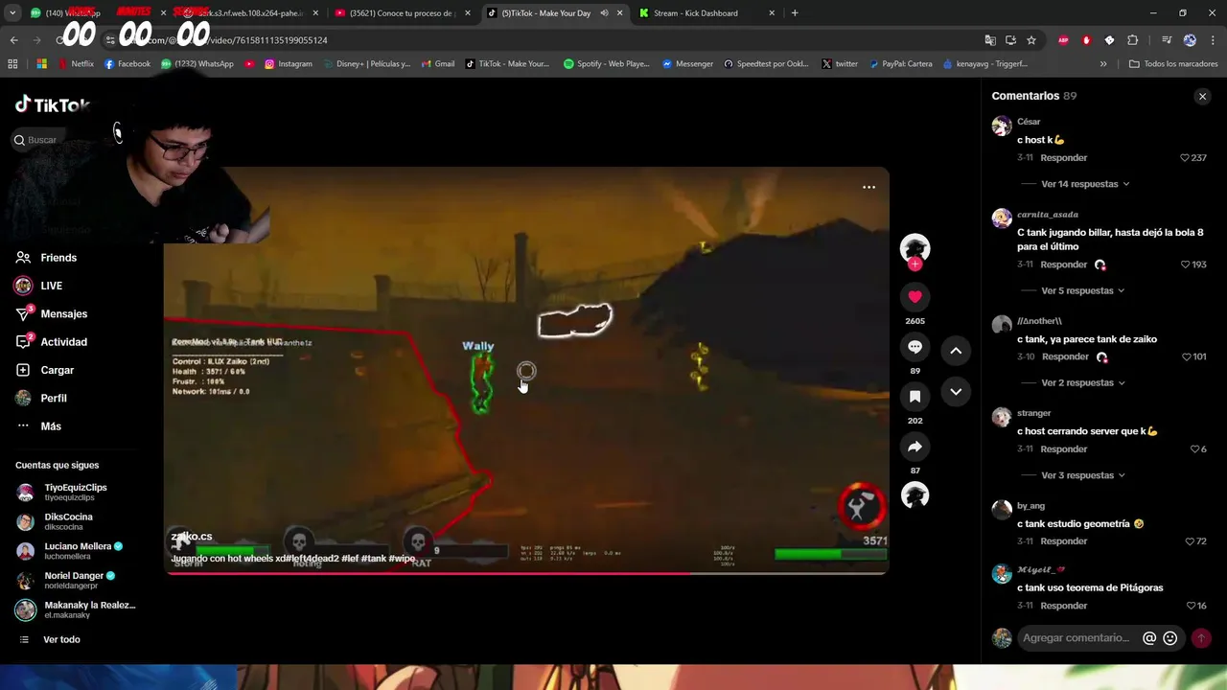This screenshot has width=1227, height=690.
Task: Open Cargar to upload a video
Action: [x=57, y=370]
